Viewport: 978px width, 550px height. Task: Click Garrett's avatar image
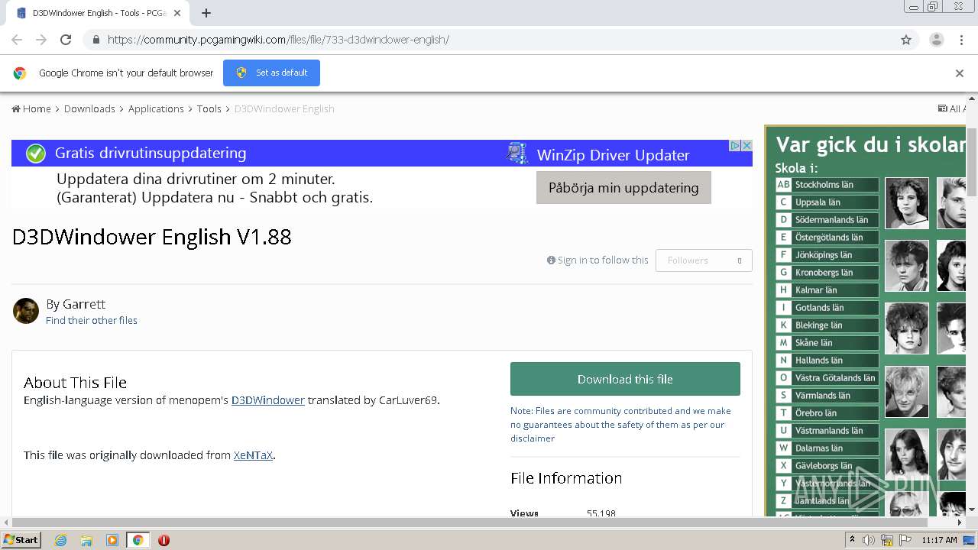click(x=26, y=311)
